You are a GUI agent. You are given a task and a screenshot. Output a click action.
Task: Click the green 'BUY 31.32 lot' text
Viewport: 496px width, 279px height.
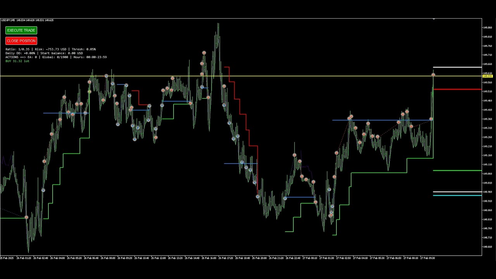17,61
